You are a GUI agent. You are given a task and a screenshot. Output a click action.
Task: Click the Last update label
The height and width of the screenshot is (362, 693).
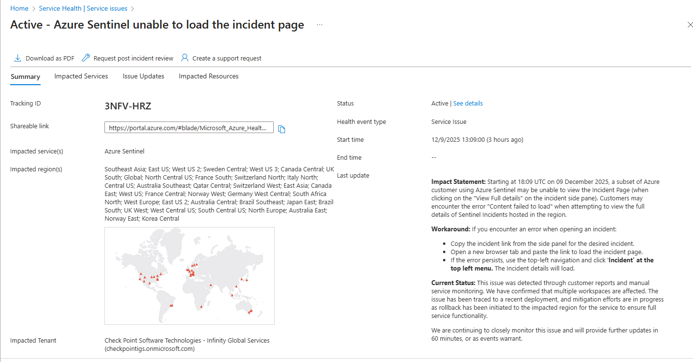coord(353,176)
